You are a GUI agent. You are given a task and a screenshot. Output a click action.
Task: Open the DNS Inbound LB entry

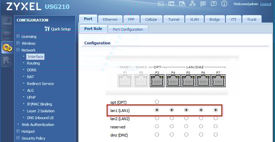(40, 118)
